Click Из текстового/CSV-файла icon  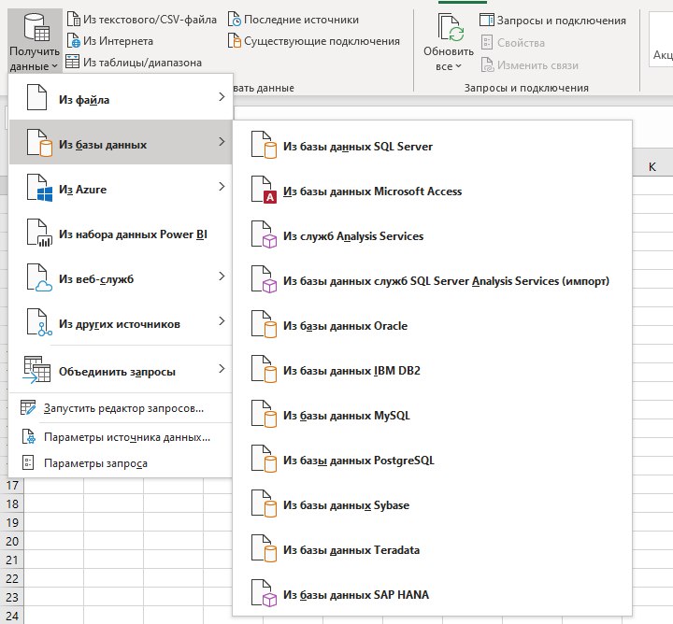pyautogui.click(x=74, y=20)
